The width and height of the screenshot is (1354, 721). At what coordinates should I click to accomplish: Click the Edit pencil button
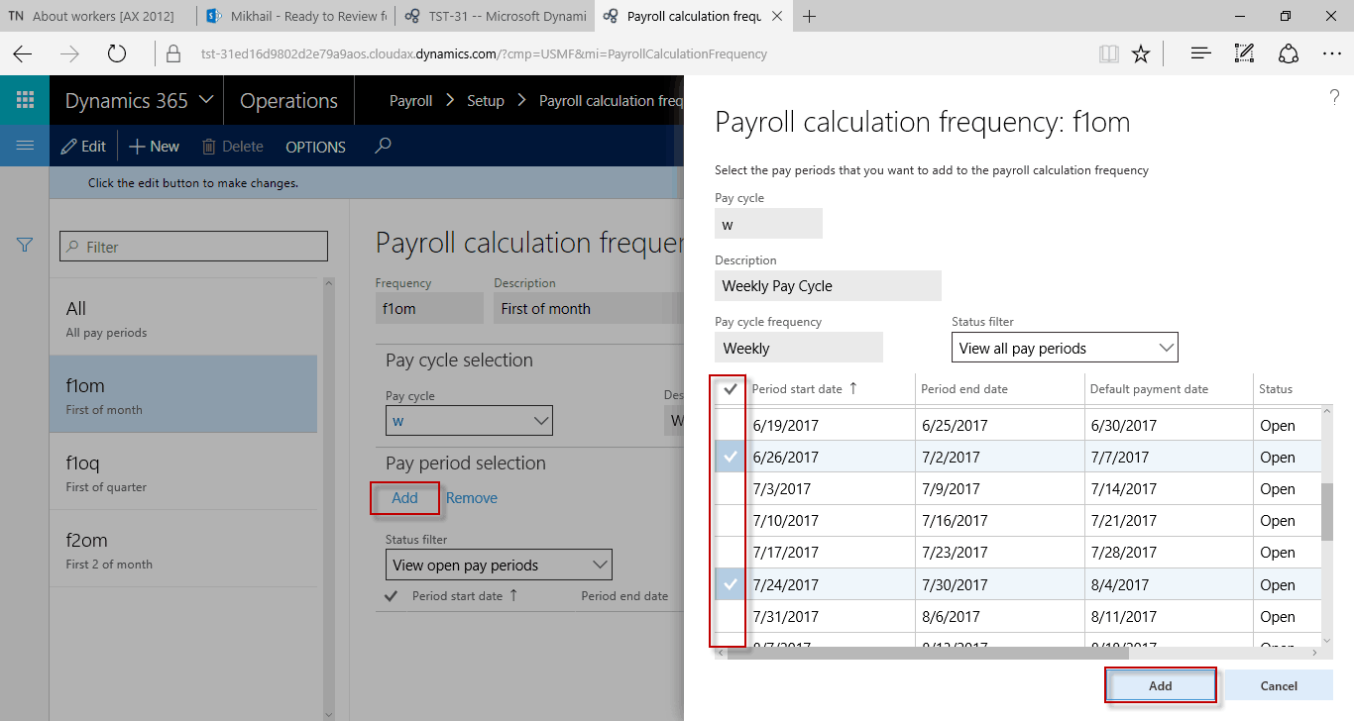coord(83,147)
